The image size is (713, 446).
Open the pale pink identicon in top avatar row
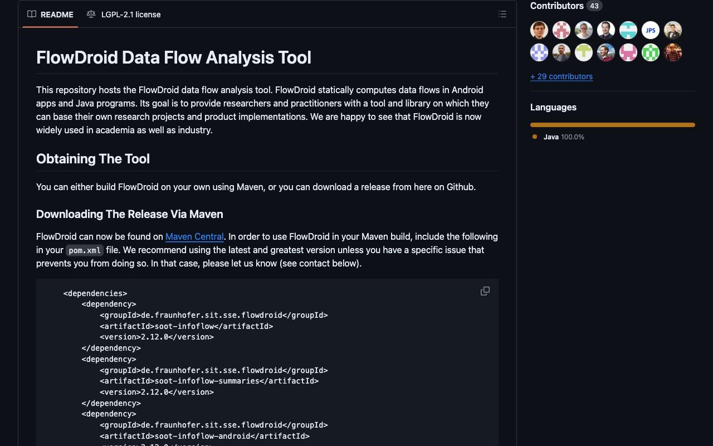(x=561, y=30)
